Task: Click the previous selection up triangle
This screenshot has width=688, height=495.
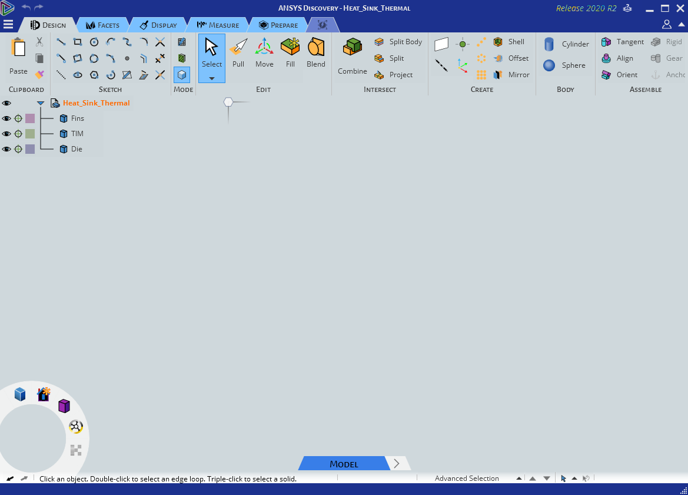Action: click(x=533, y=478)
